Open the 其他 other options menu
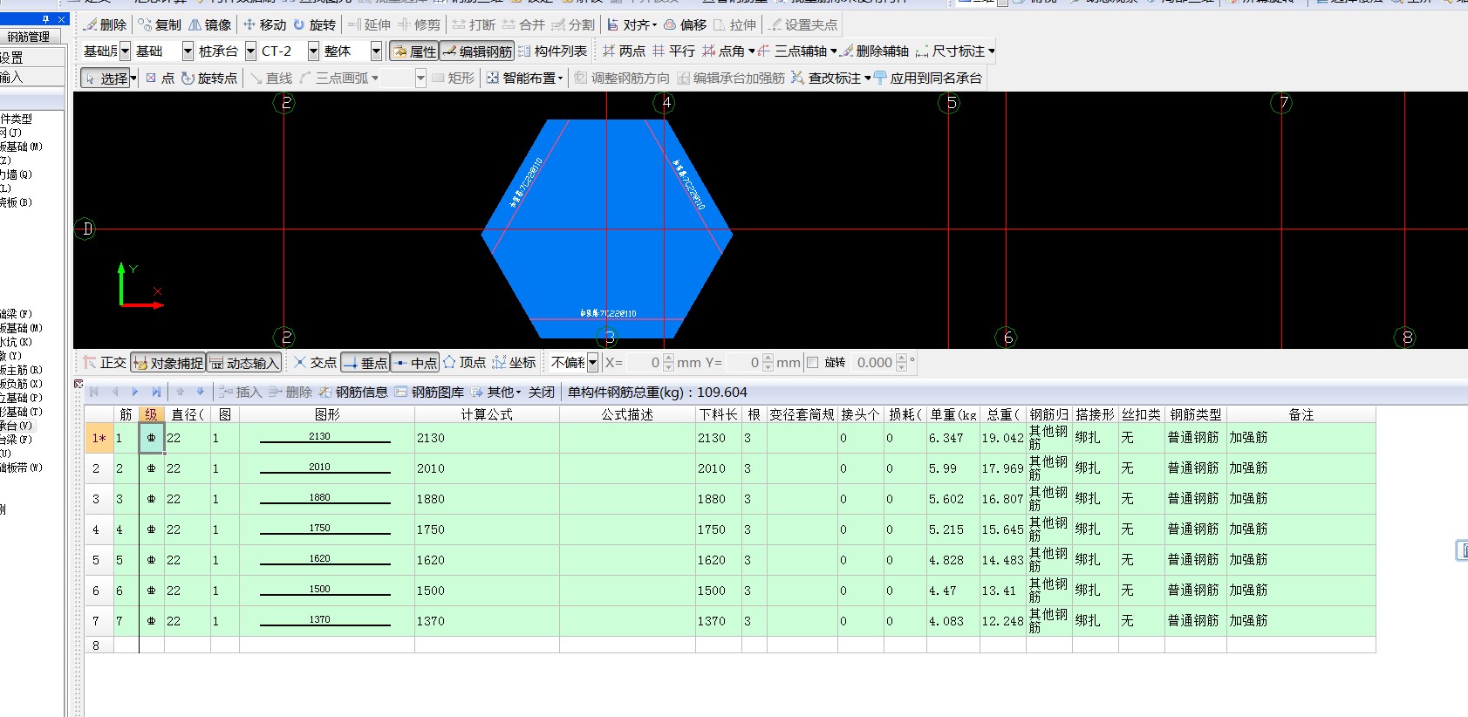Screen dimensions: 1468x717 point(496,392)
